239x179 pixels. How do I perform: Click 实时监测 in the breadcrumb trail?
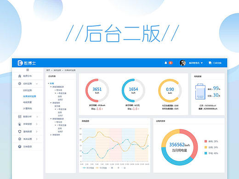[57, 70]
